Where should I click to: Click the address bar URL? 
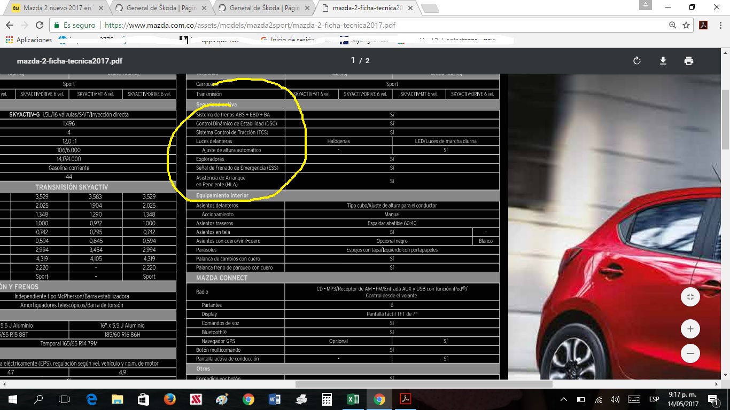pos(250,25)
